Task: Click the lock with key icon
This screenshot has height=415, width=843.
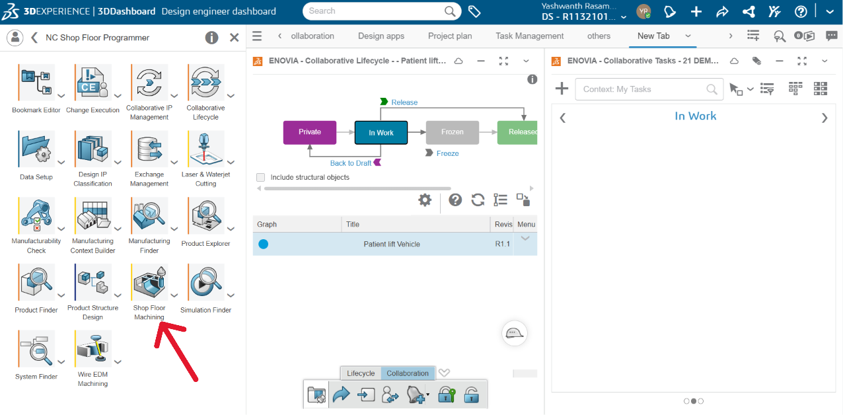Action: (447, 395)
